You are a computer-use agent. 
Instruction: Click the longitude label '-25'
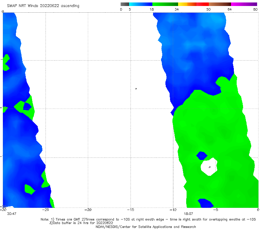(x=45, y=210)
